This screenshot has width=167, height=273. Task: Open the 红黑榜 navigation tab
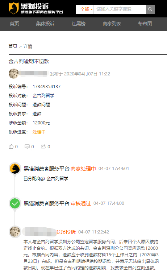coord(79,24)
